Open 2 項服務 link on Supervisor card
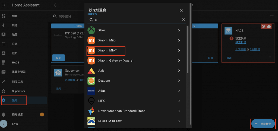The image size is (278, 131). (70, 80)
